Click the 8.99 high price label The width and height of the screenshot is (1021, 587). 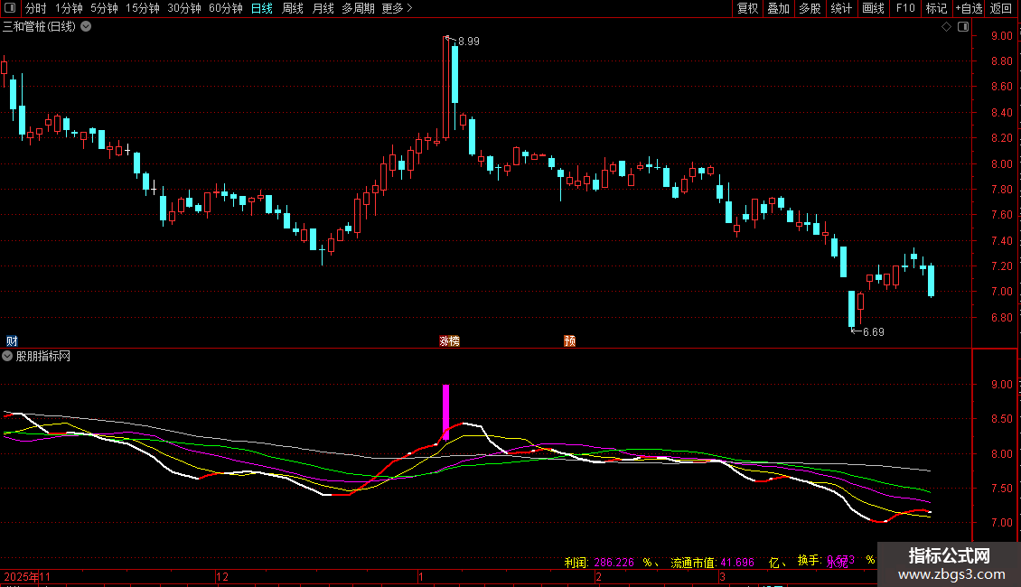468,42
